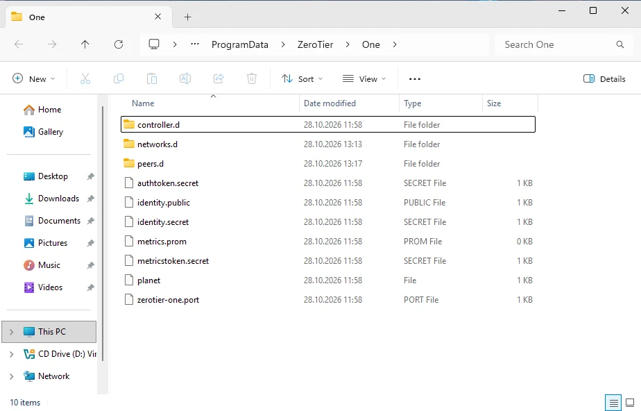Select the identity.public file
The width and height of the screenshot is (641, 411).
328,203
